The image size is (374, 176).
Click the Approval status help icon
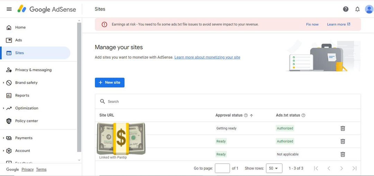(x=246, y=115)
